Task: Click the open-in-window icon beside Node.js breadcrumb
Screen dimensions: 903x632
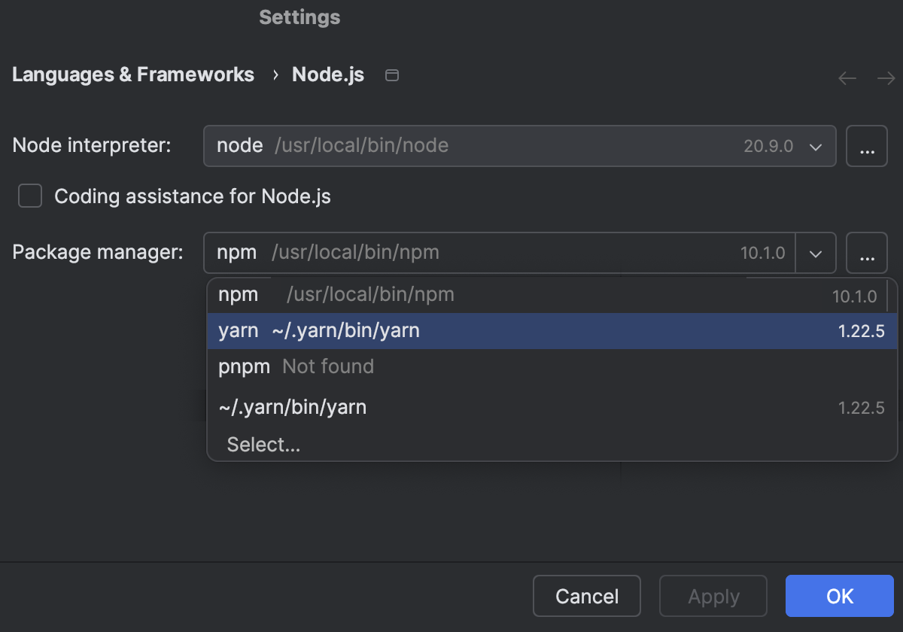Action: click(391, 75)
